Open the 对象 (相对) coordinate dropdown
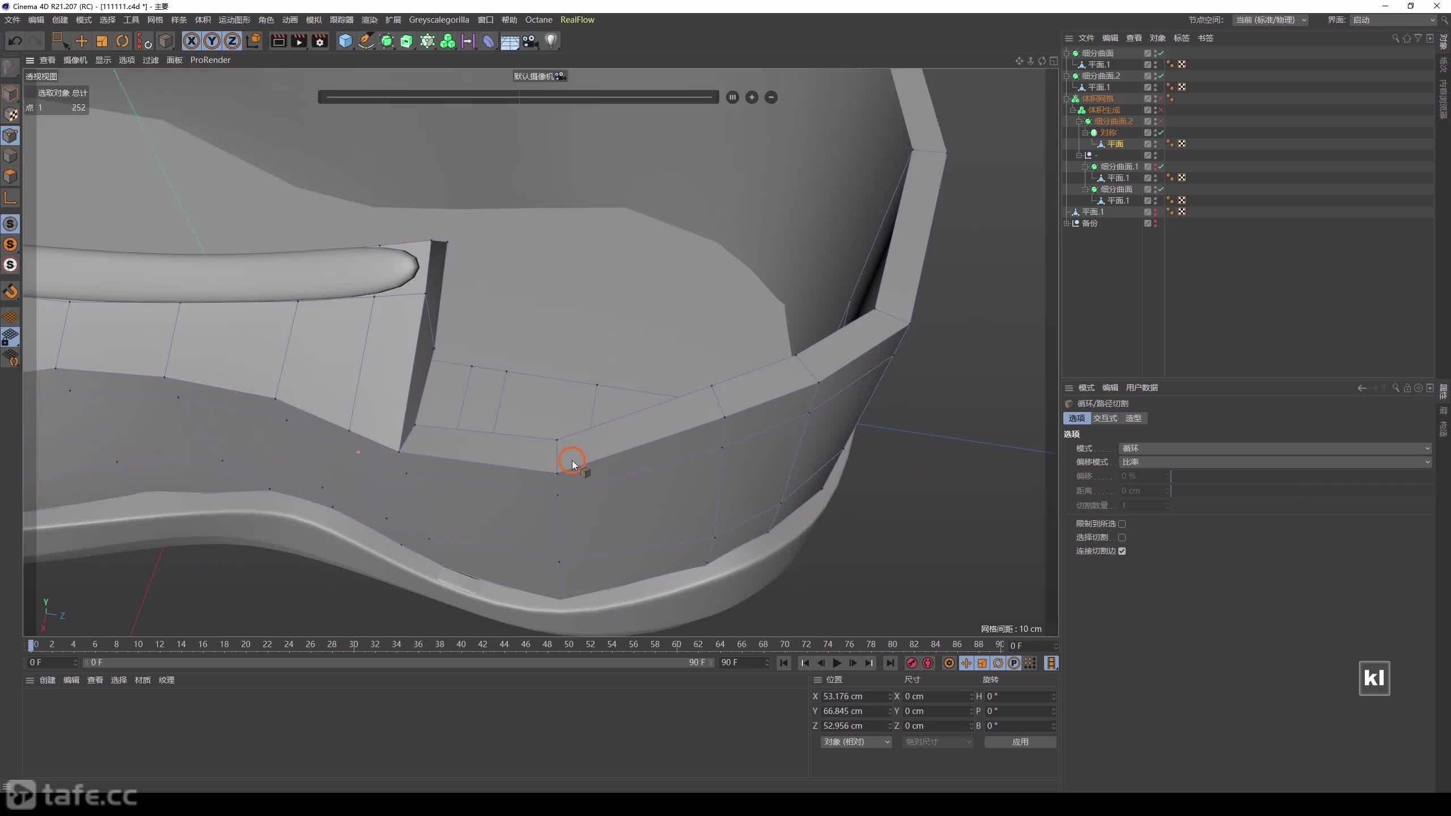 (856, 742)
